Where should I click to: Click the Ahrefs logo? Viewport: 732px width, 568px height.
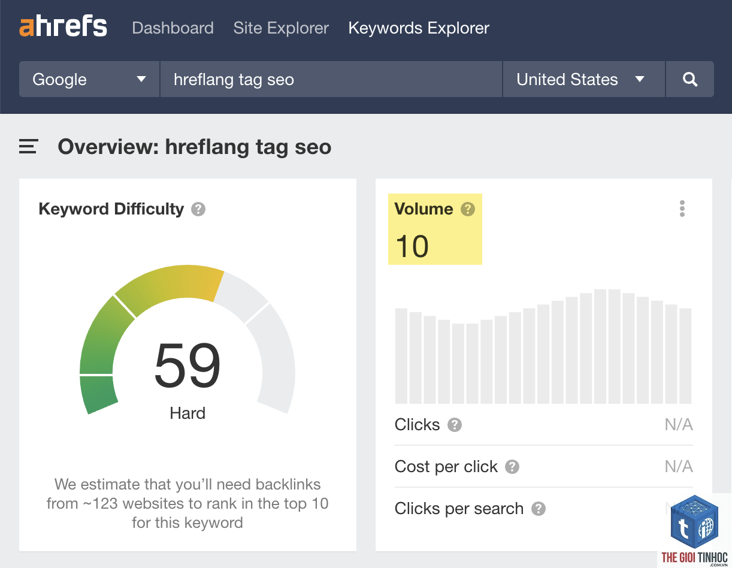(x=63, y=28)
